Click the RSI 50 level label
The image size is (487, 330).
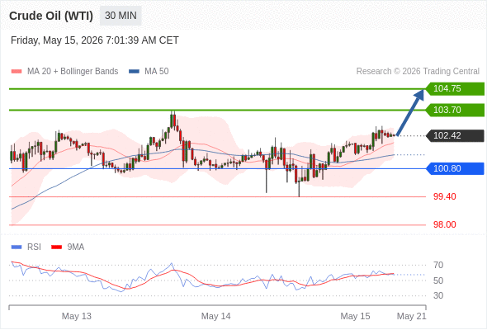point(438,280)
